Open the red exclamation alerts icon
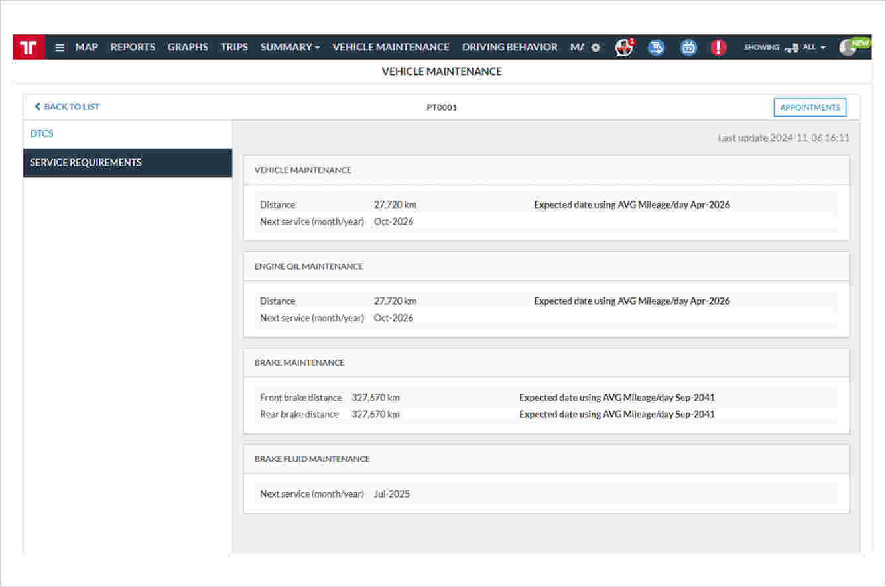This screenshot has height=587, width=886. coord(718,47)
